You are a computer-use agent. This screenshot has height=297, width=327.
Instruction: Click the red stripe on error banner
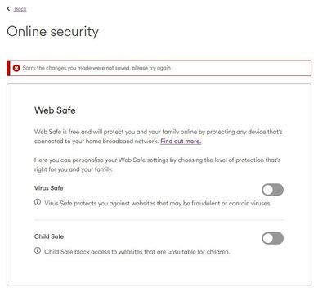(x=8, y=68)
